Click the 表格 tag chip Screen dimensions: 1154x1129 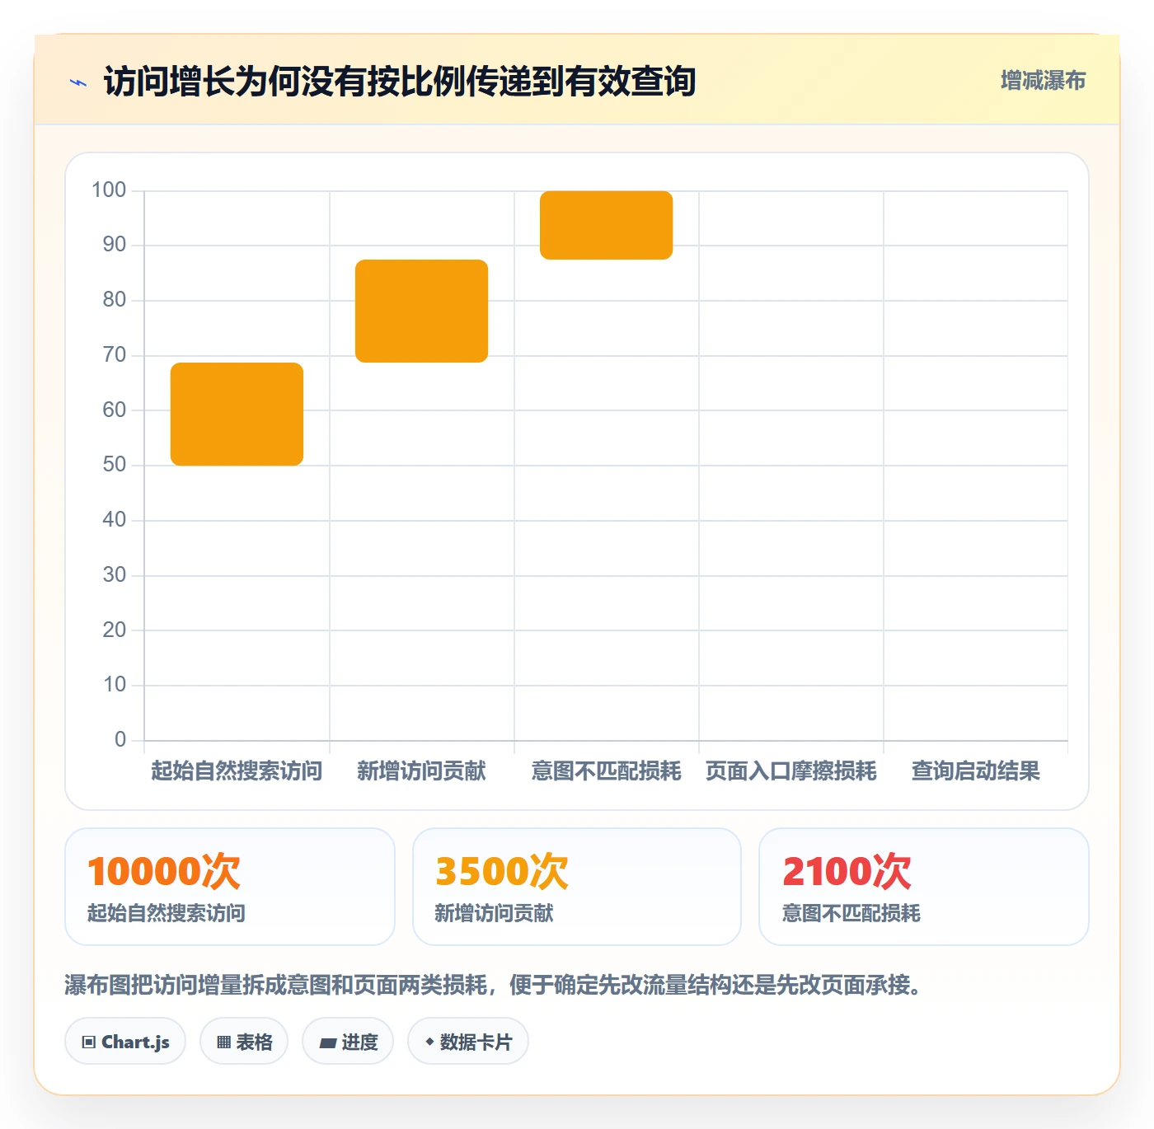(244, 1042)
